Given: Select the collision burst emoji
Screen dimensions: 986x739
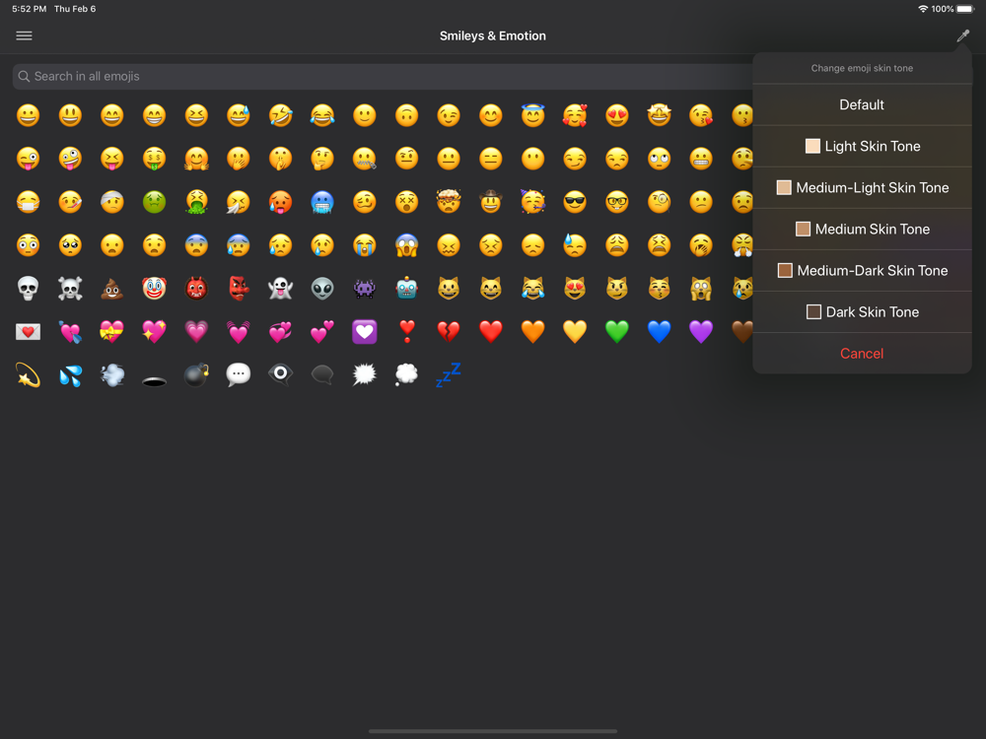Looking at the screenshot, I should [365, 374].
